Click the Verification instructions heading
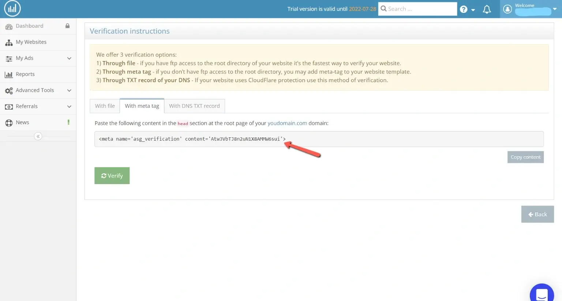This screenshot has height=301, width=562. (130, 31)
